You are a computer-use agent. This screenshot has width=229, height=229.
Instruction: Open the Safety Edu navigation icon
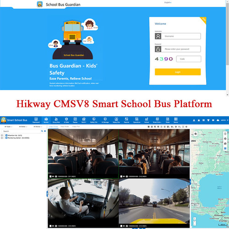coord(116,120)
